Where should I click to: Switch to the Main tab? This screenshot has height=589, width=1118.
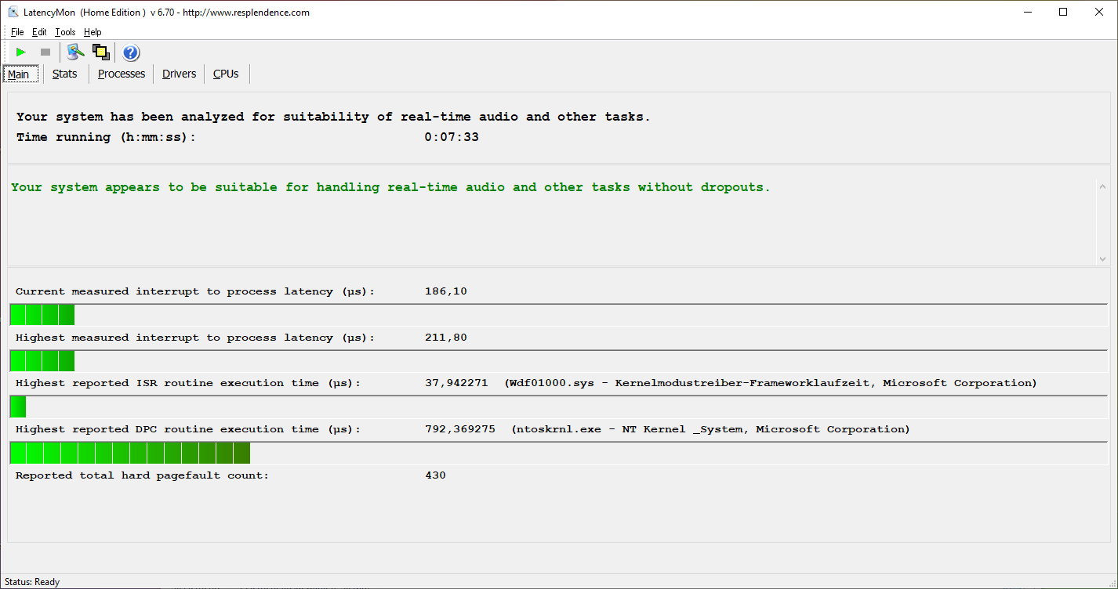tap(19, 74)
